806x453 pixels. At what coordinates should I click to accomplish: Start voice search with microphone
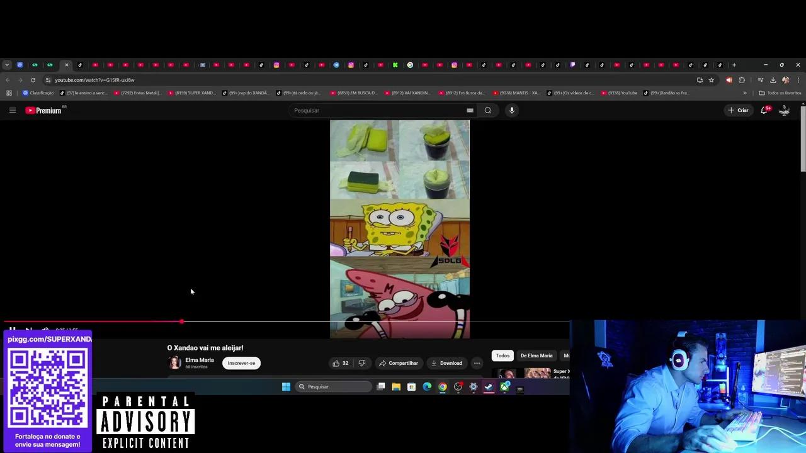pyautogui.click(x=512, y=110)
